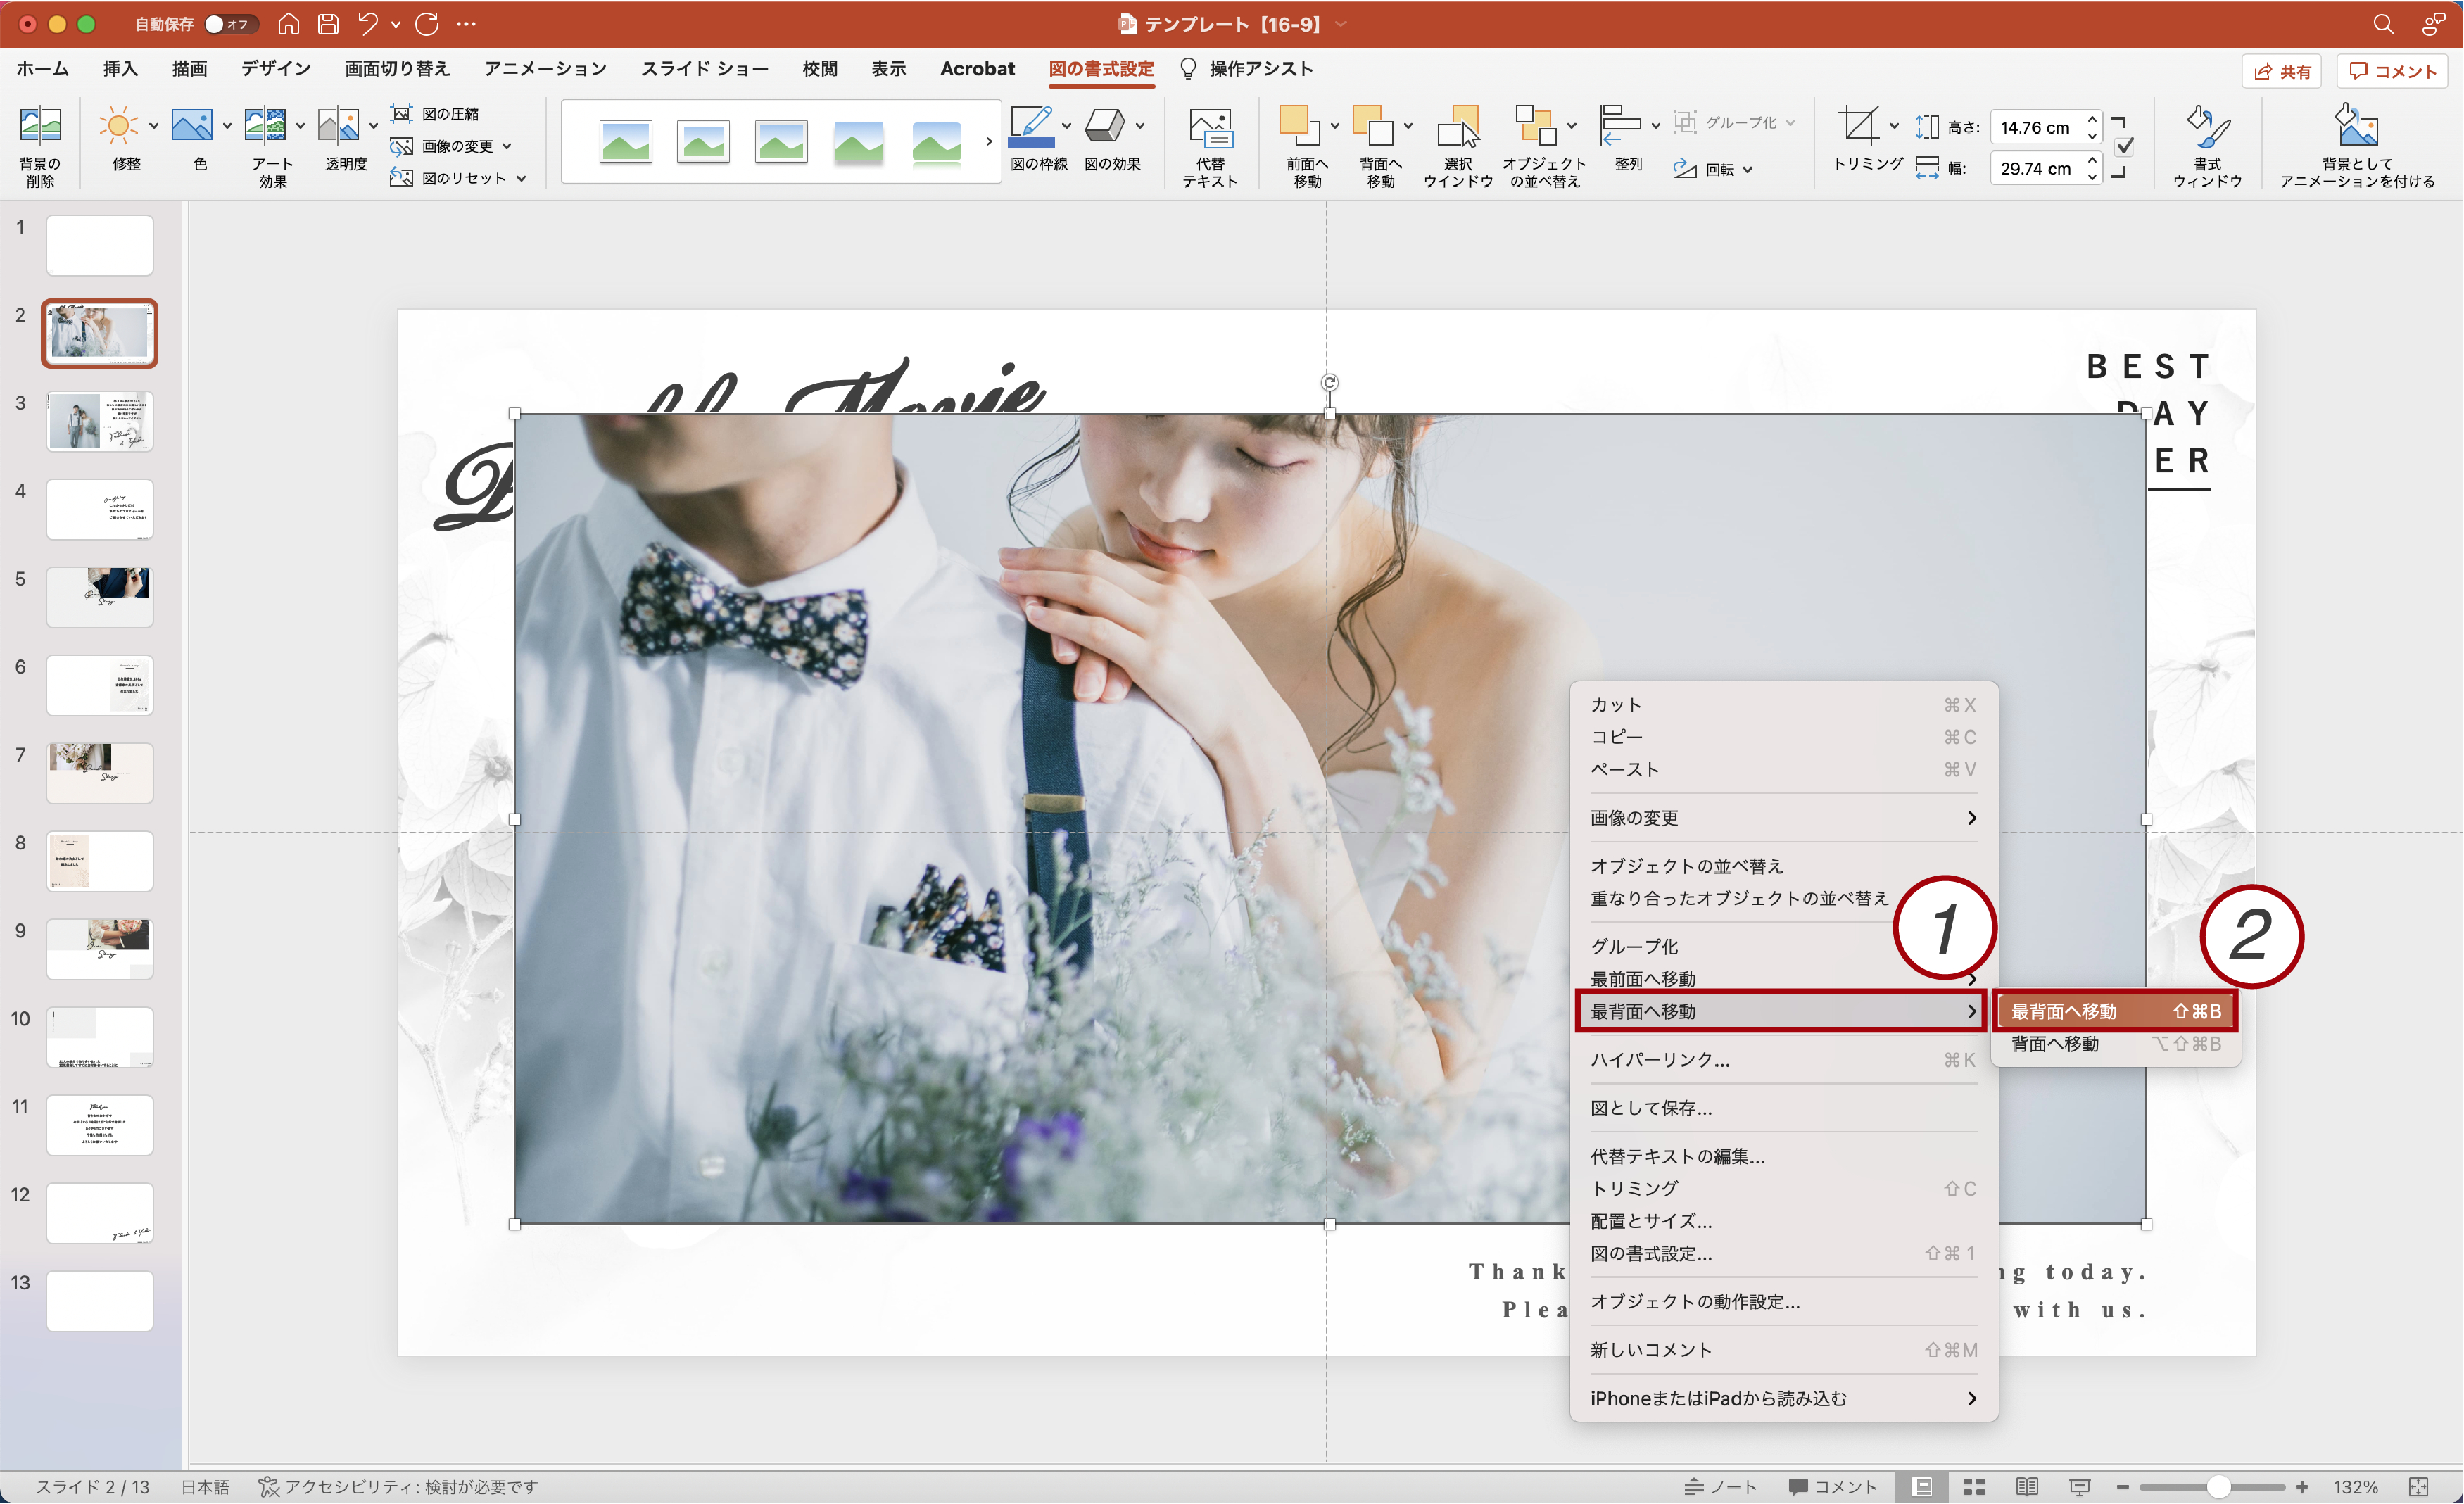Click the 図の枠線 picture border icon
Viewport: 2464px width, 1504px height.
point(1032,127)
